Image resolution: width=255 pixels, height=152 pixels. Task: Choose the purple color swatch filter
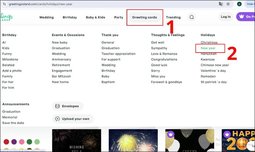click(x=14, y=142)
